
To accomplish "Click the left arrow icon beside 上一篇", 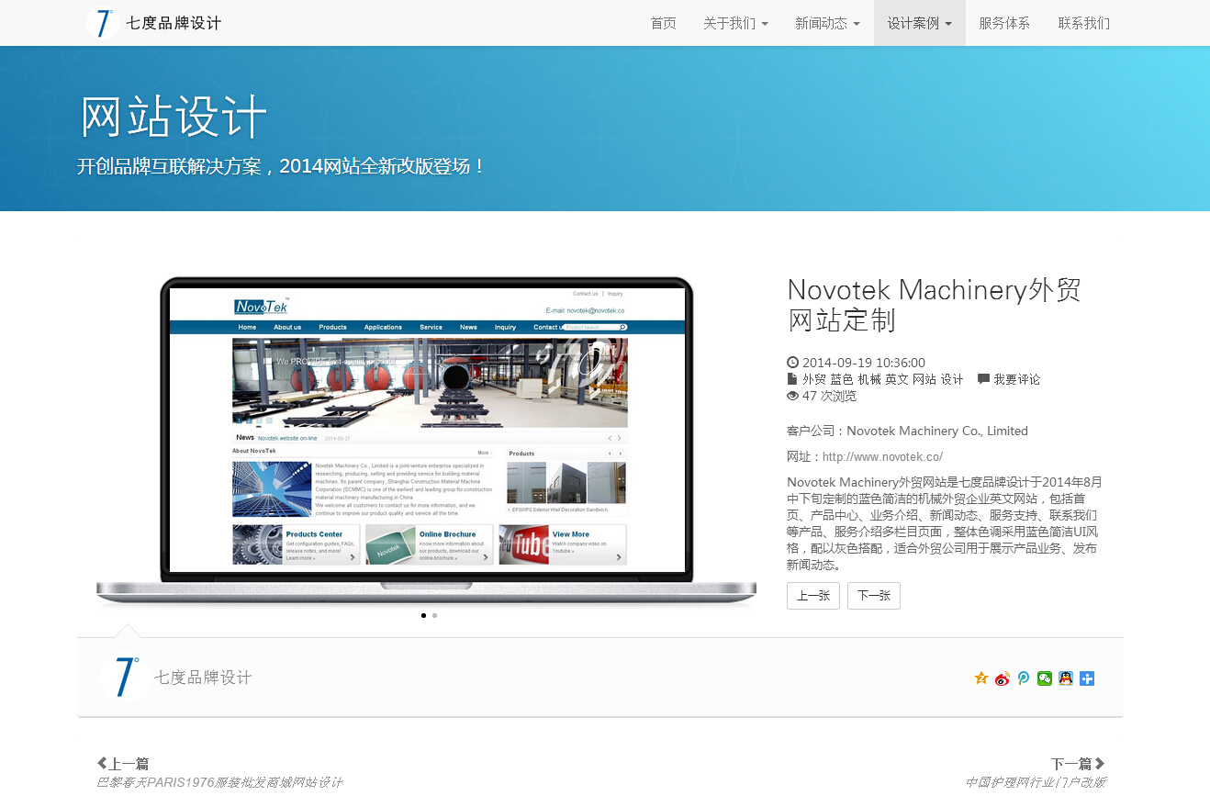I will point(102,763).
